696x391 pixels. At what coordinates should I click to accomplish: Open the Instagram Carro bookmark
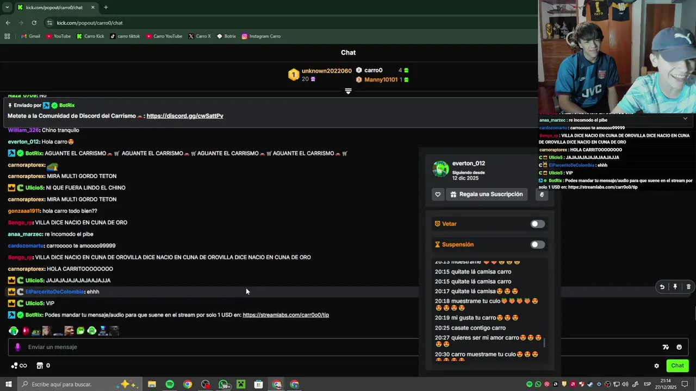tap(261, 36)
